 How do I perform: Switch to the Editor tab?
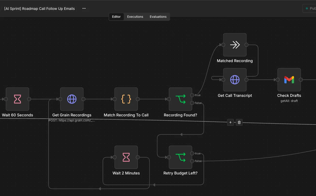tap(117, 17)
